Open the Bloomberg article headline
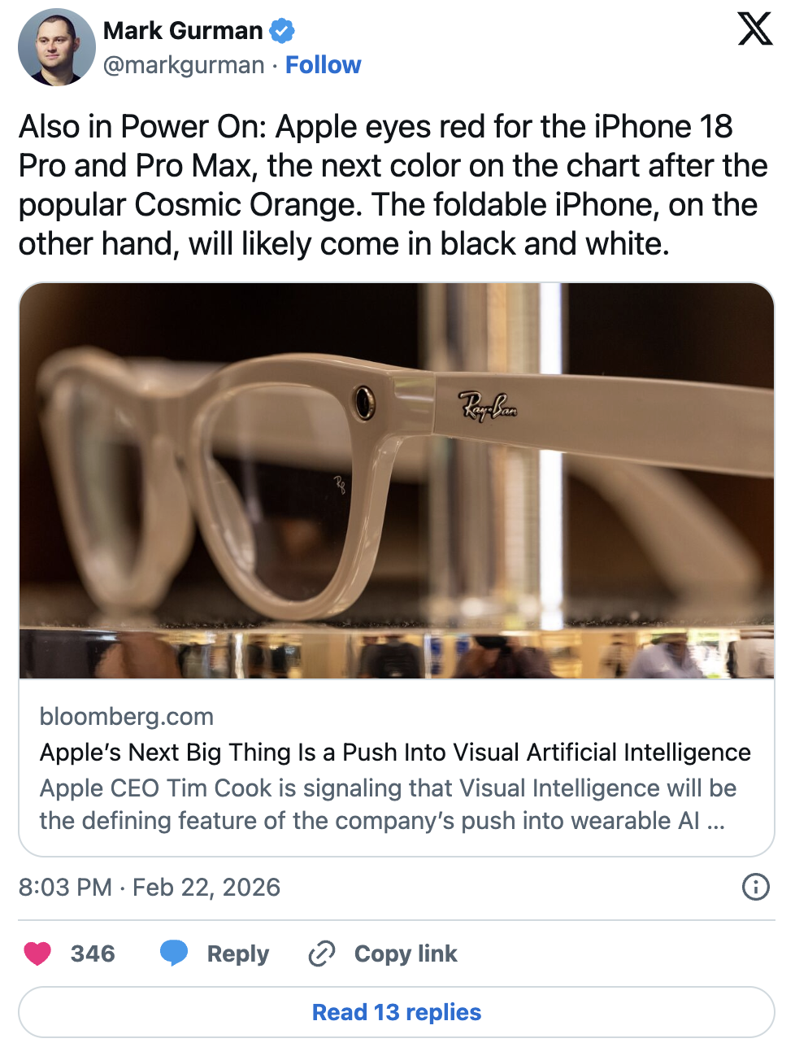 click(x=395, y=753)
